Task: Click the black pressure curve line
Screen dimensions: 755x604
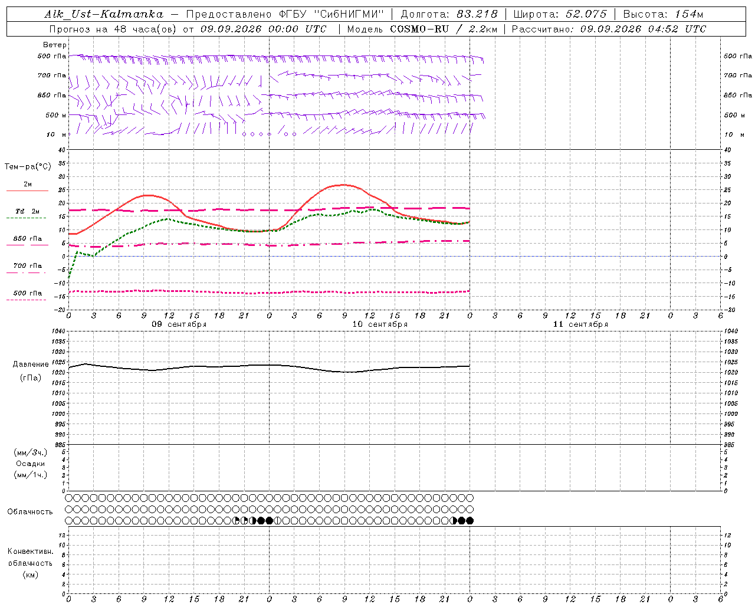Action: 269,367
